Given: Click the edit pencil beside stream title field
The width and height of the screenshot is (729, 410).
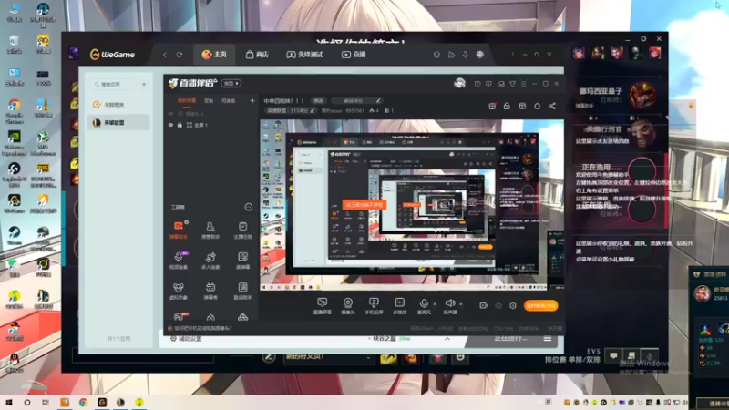Looking at the screenshot, I should pyautogui.click(x=378, y=100).
